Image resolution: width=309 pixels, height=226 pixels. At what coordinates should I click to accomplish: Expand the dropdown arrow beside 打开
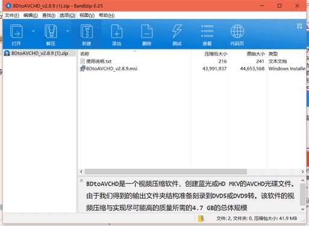point(33,31)
